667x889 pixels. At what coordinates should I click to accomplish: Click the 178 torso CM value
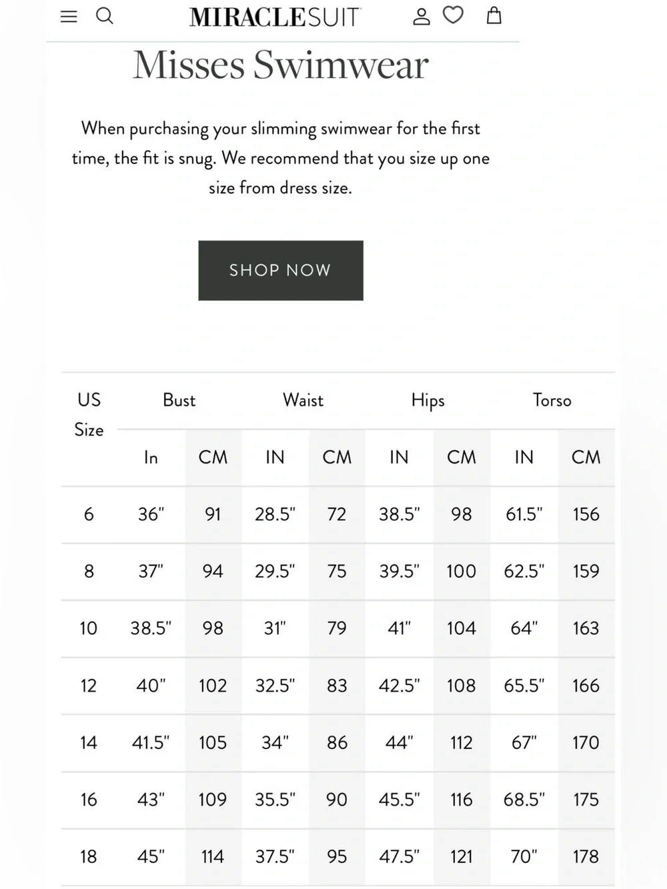pyautogui.click(x=586, y=856)
